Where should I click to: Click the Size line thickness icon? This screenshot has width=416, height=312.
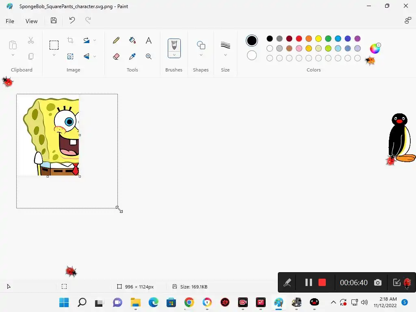click(225, 45)
